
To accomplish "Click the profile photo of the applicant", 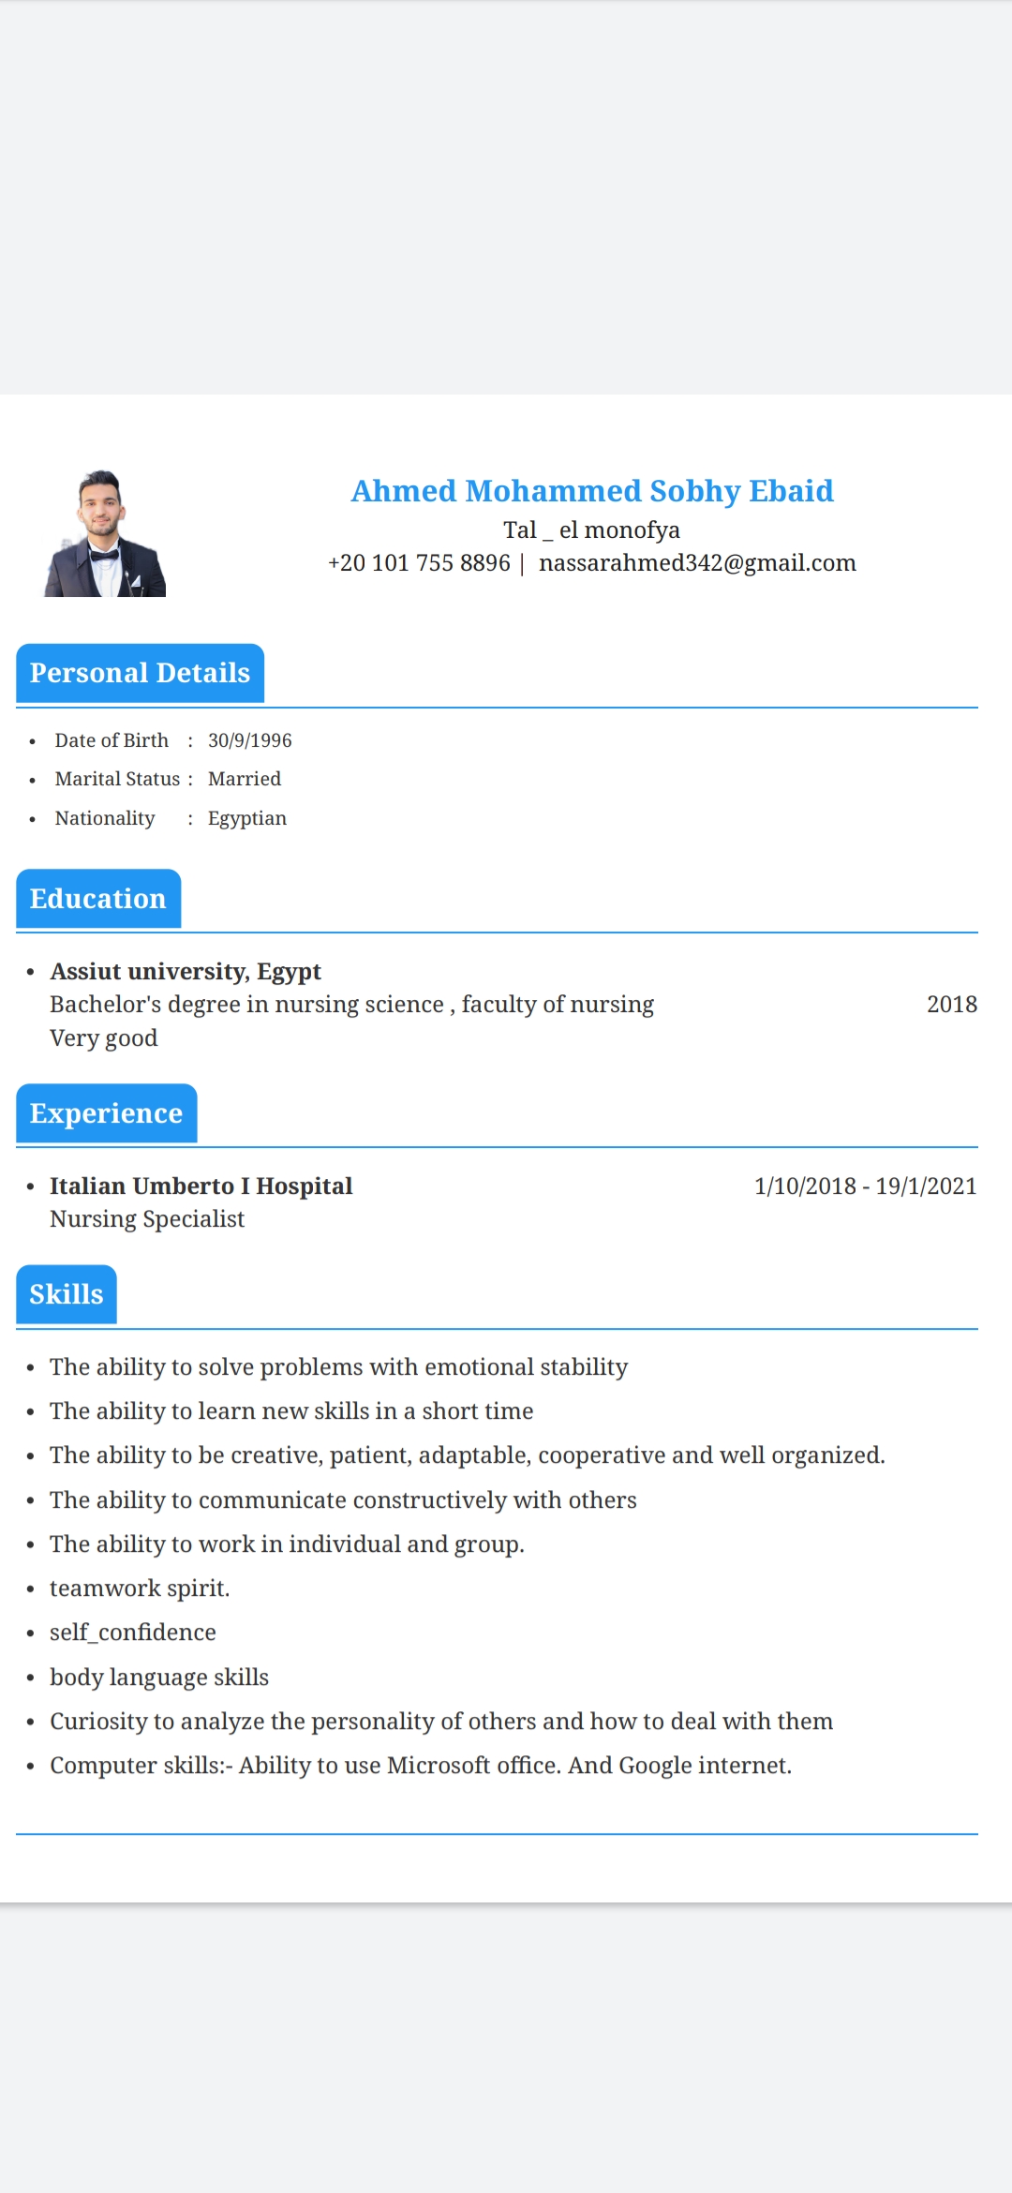I will click(x=105, y=534).
